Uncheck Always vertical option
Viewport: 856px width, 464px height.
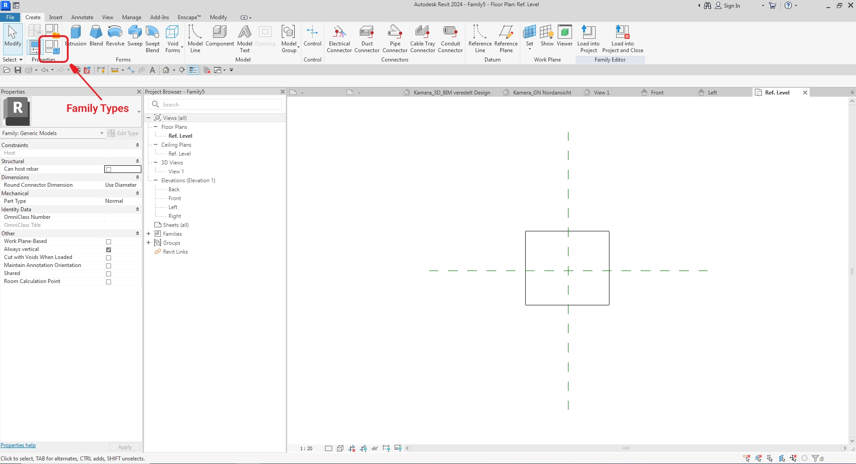(x=108, y=250)
